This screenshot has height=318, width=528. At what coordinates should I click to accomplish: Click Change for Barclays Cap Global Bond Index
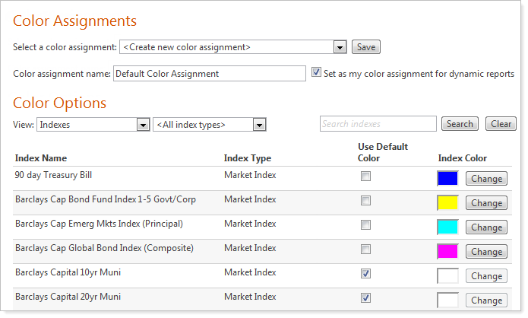tap(486, 252)
